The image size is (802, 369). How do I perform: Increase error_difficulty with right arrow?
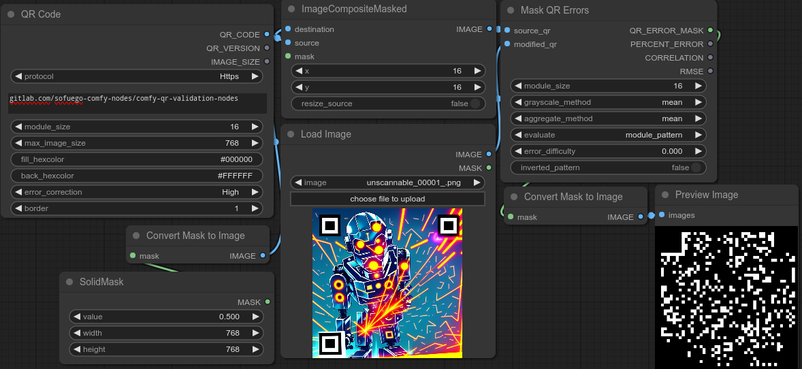click(x=698, y=151)
